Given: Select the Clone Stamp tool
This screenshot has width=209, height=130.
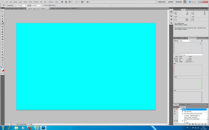Looking at the screenshot, I should coord(2,32).
